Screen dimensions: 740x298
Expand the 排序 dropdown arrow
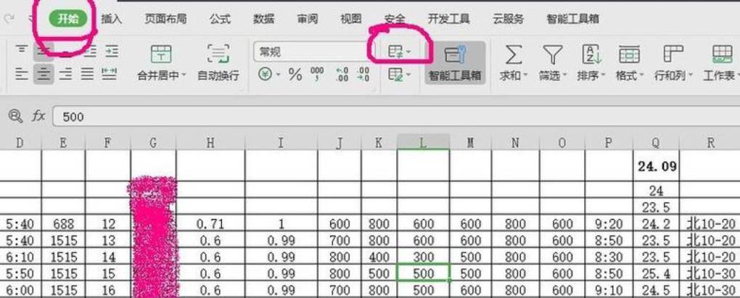click(604, 76)
